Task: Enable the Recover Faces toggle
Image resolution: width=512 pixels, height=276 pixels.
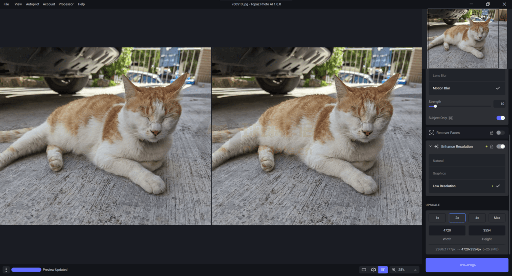Action: click(x=500, y=133)
